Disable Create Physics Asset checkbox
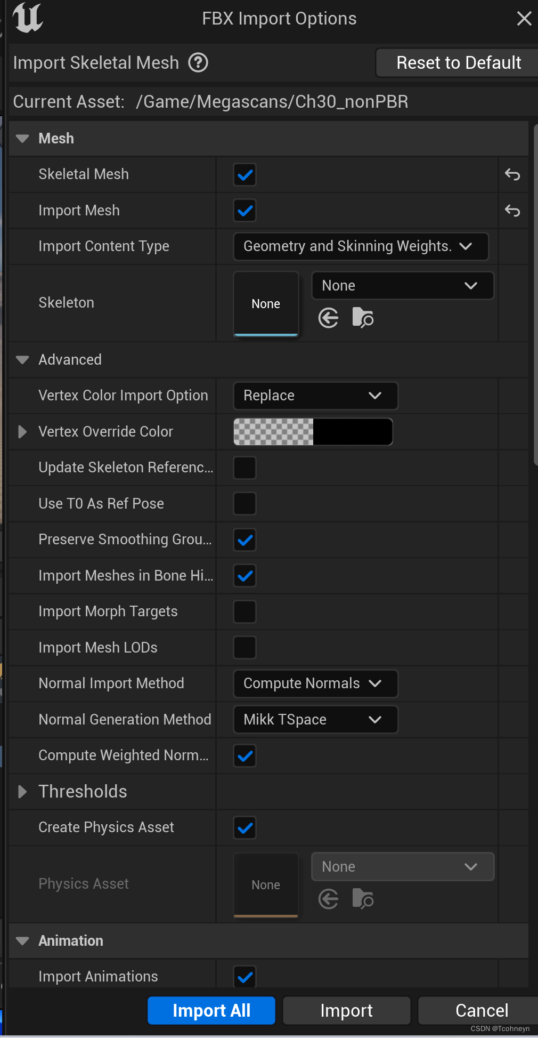The image size is (538, 1038). [245, 827]
